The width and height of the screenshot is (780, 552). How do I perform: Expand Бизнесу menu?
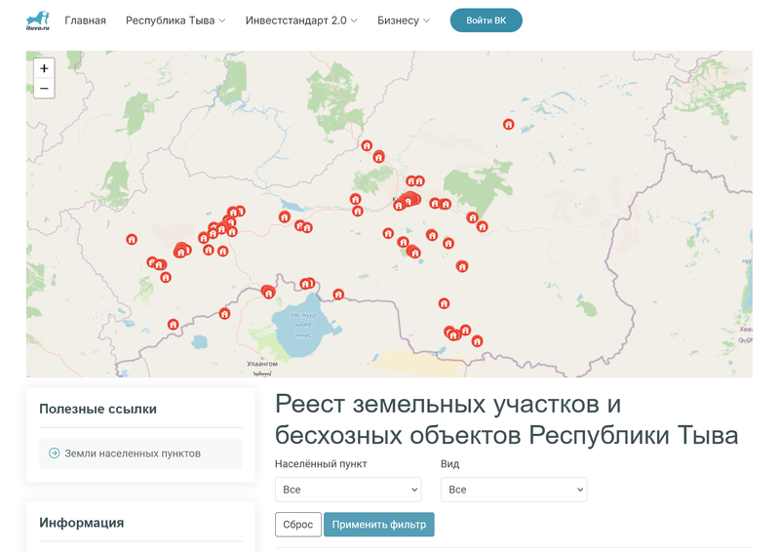404,20
